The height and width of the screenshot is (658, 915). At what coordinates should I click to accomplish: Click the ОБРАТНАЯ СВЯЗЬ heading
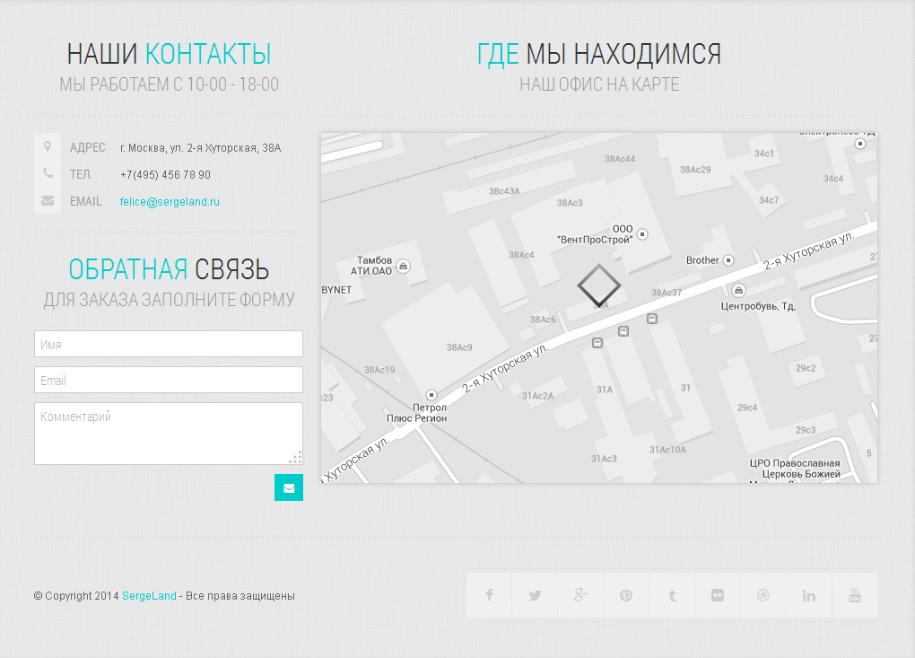(169, 269)
